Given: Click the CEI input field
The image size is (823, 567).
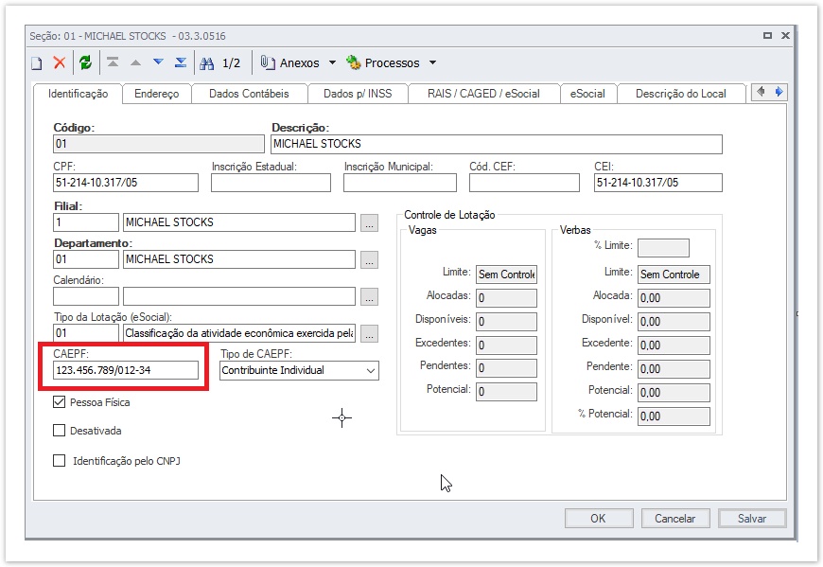Looking at the screenshot, I should tap(658, 182).
